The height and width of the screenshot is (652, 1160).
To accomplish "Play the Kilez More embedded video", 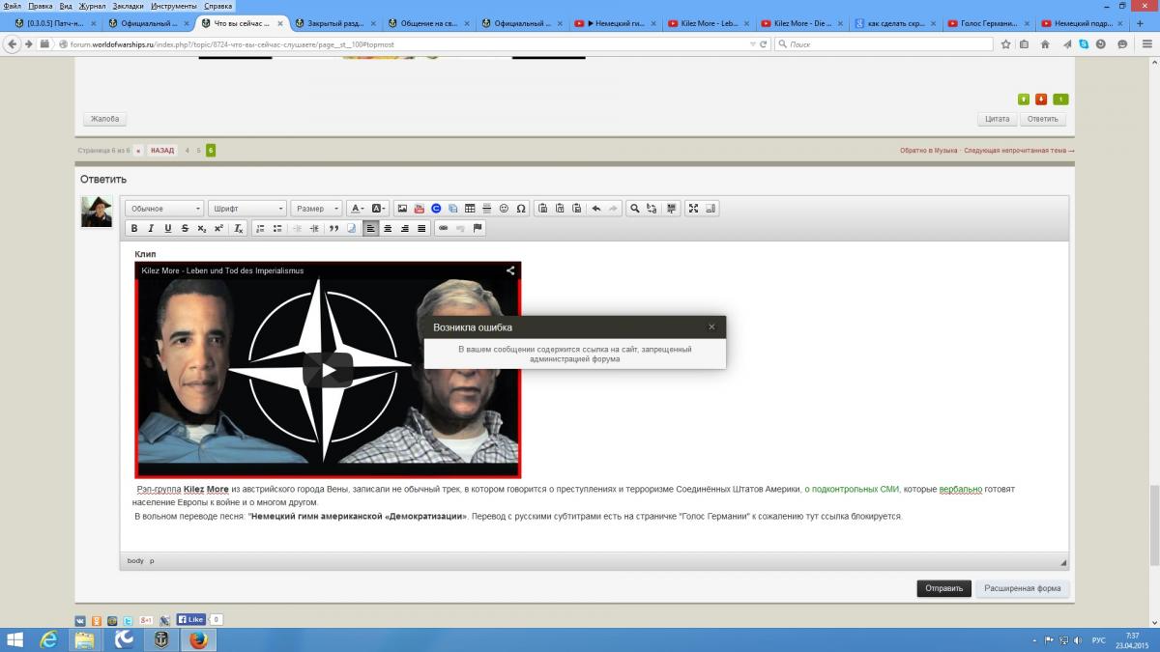I will (x=328, y=370).
